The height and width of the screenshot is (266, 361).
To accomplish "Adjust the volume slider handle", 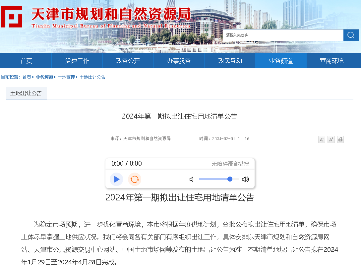I will point(230,179).
